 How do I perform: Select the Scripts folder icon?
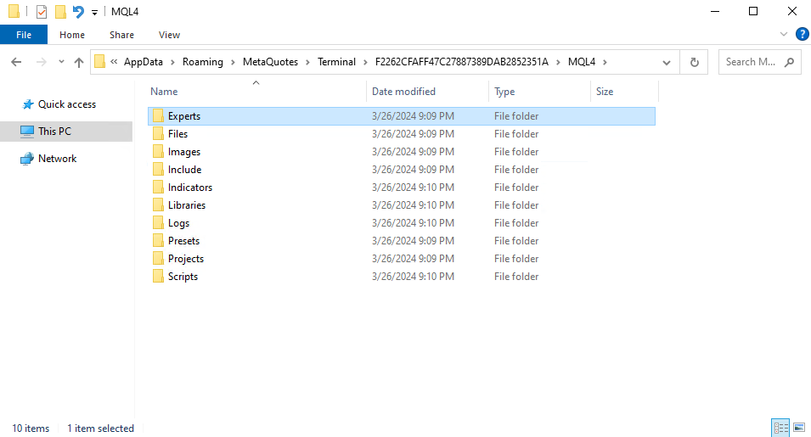pos(158,277)
